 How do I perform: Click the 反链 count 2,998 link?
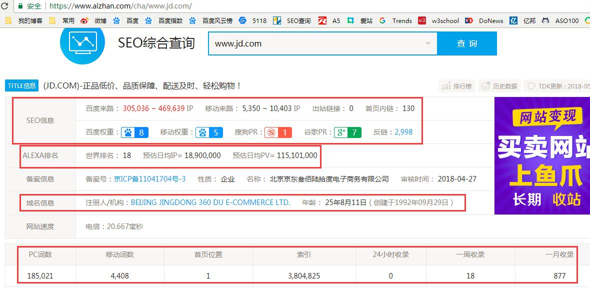[403, 132]
